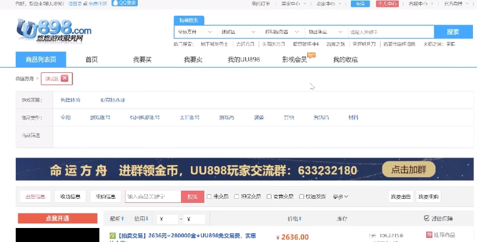The image size is (477, 242).
Task: Click the green 保 badge on listing
Action: click(x=113, y=236)
